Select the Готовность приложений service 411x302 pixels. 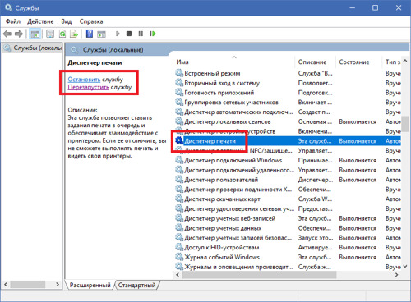pos(219,93)
